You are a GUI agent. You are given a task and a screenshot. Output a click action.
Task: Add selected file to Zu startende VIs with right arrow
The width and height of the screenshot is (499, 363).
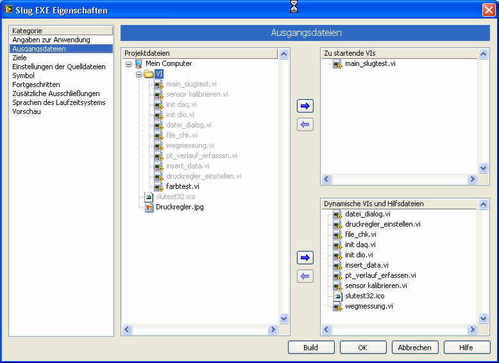305,106
